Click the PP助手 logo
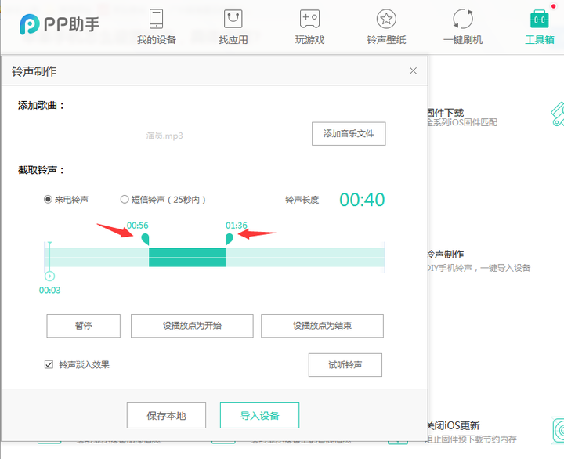564x459 pixels. coord(60,24)
